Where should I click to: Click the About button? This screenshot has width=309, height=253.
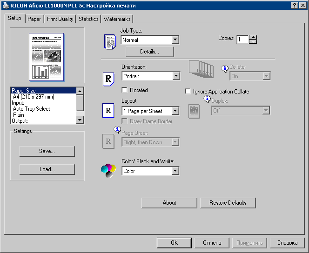coord(169,203)
